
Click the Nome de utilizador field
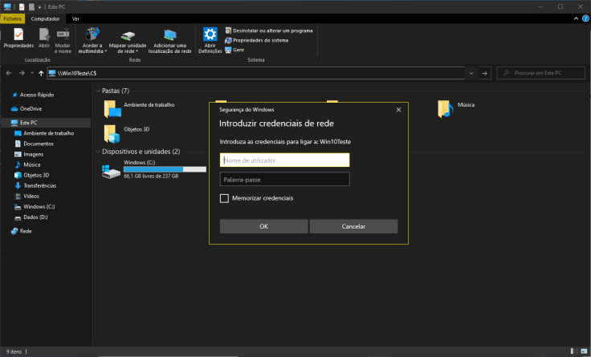point(284,160)
